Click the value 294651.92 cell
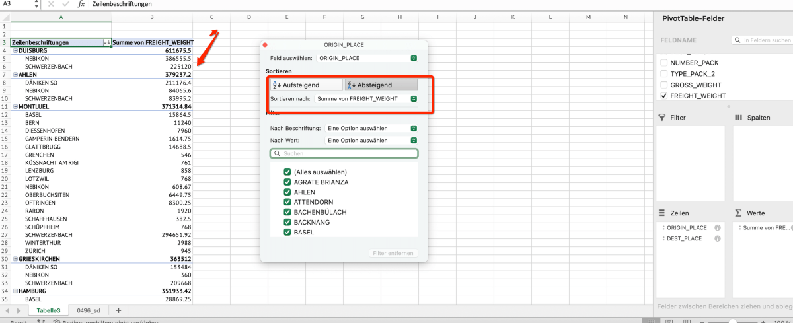Screen dimensions: 793x323 (152, 234)
